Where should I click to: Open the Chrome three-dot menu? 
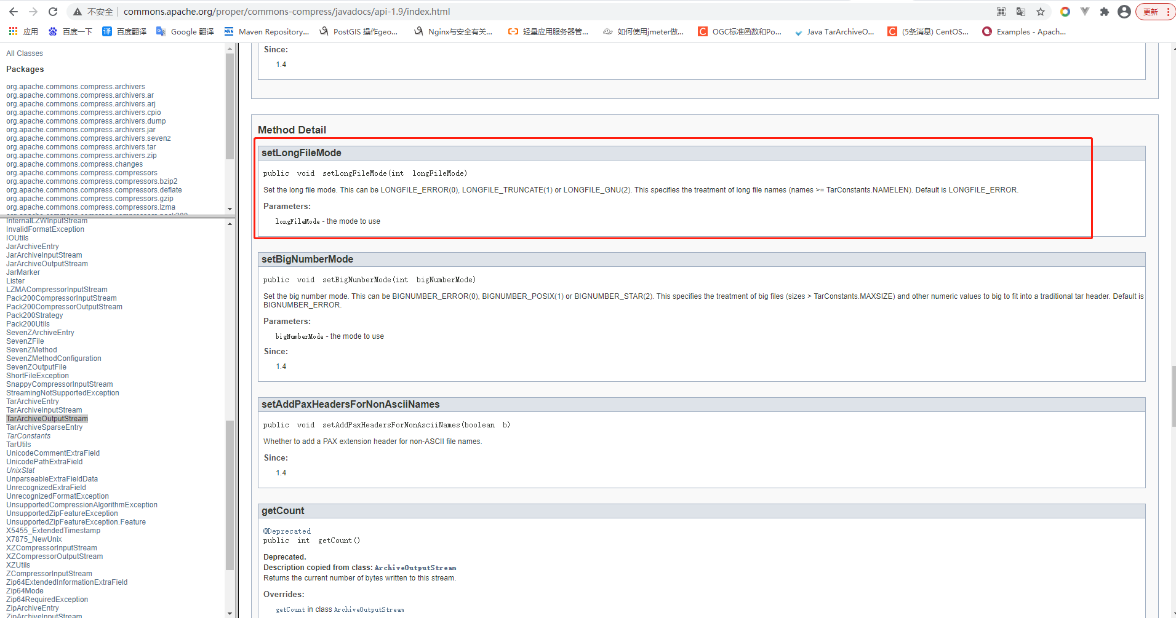point(1169,11)
